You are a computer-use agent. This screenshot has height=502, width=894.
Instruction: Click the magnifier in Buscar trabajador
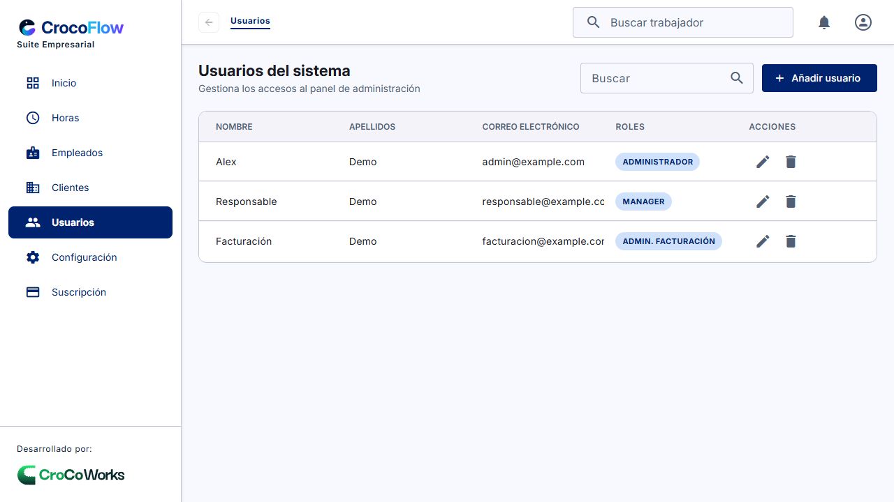pyautogui.click(x=593, y=22)
